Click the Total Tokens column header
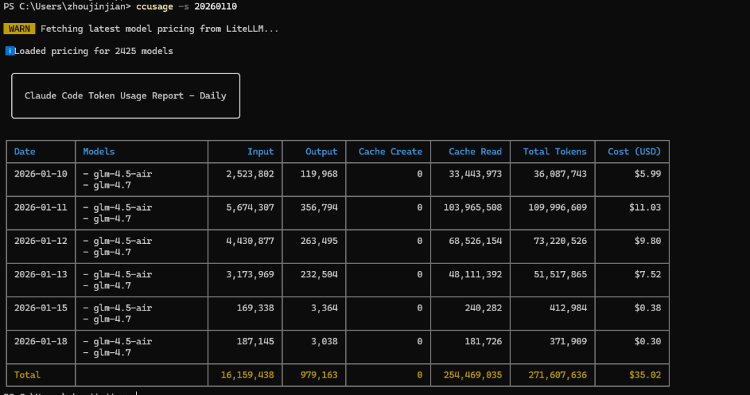750x395 pixels. [x=555, y=151]
